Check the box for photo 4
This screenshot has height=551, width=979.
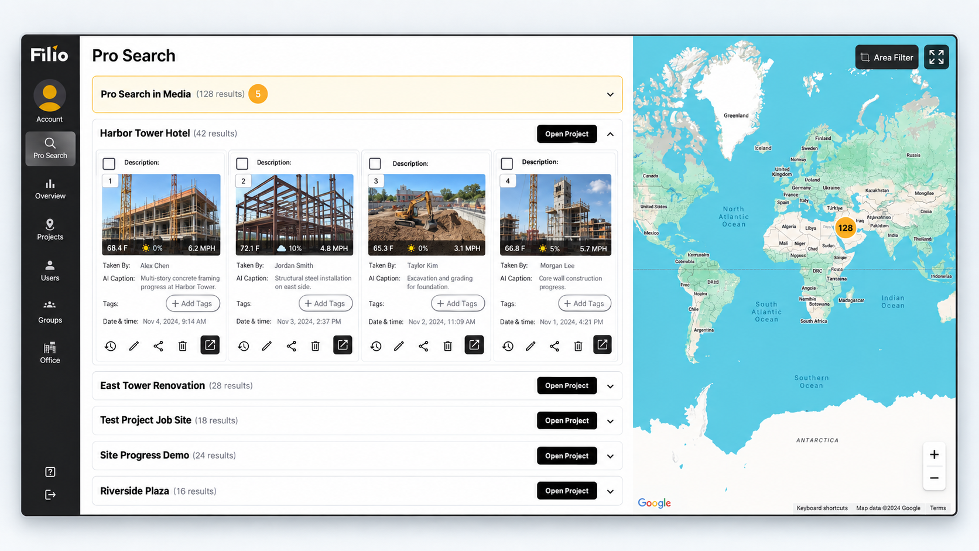[507, 163]
